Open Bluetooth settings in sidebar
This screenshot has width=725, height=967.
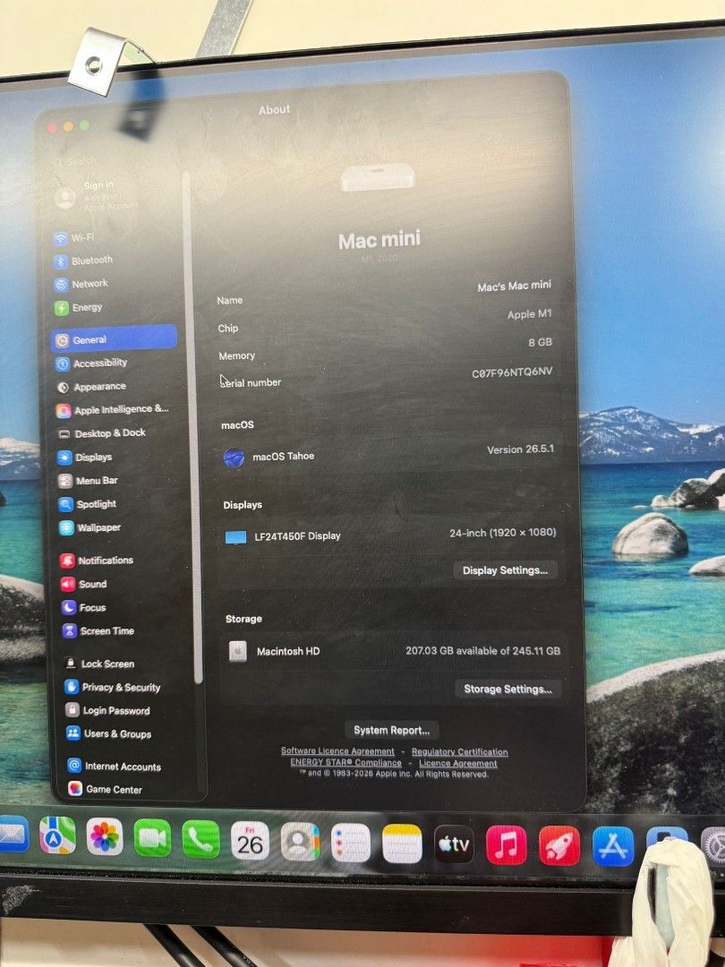pyautogui.click(x=84, y=261)
